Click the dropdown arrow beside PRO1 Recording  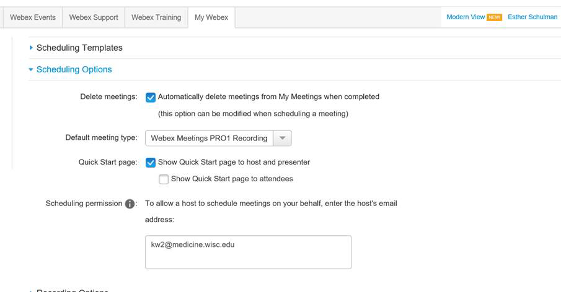pyautogui.click(x=282, y=138)
